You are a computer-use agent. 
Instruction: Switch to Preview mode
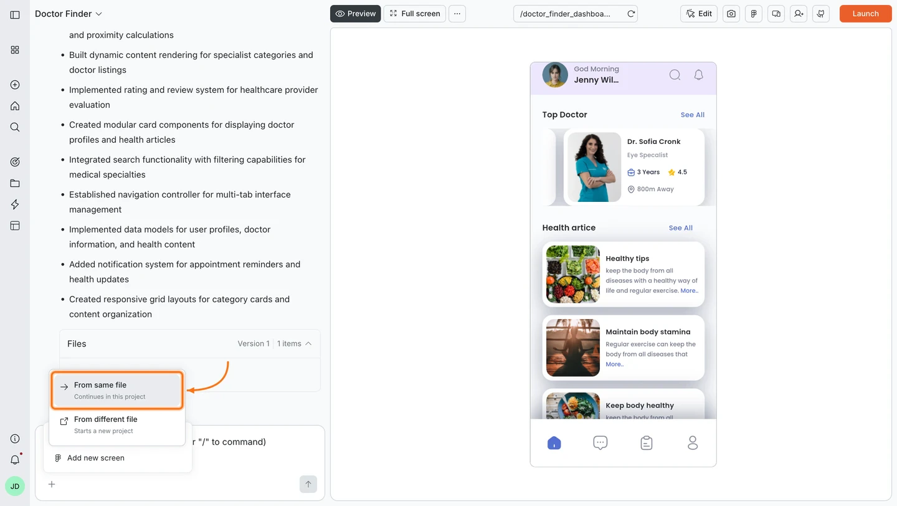pyautogui.click(x=356, y=14)
